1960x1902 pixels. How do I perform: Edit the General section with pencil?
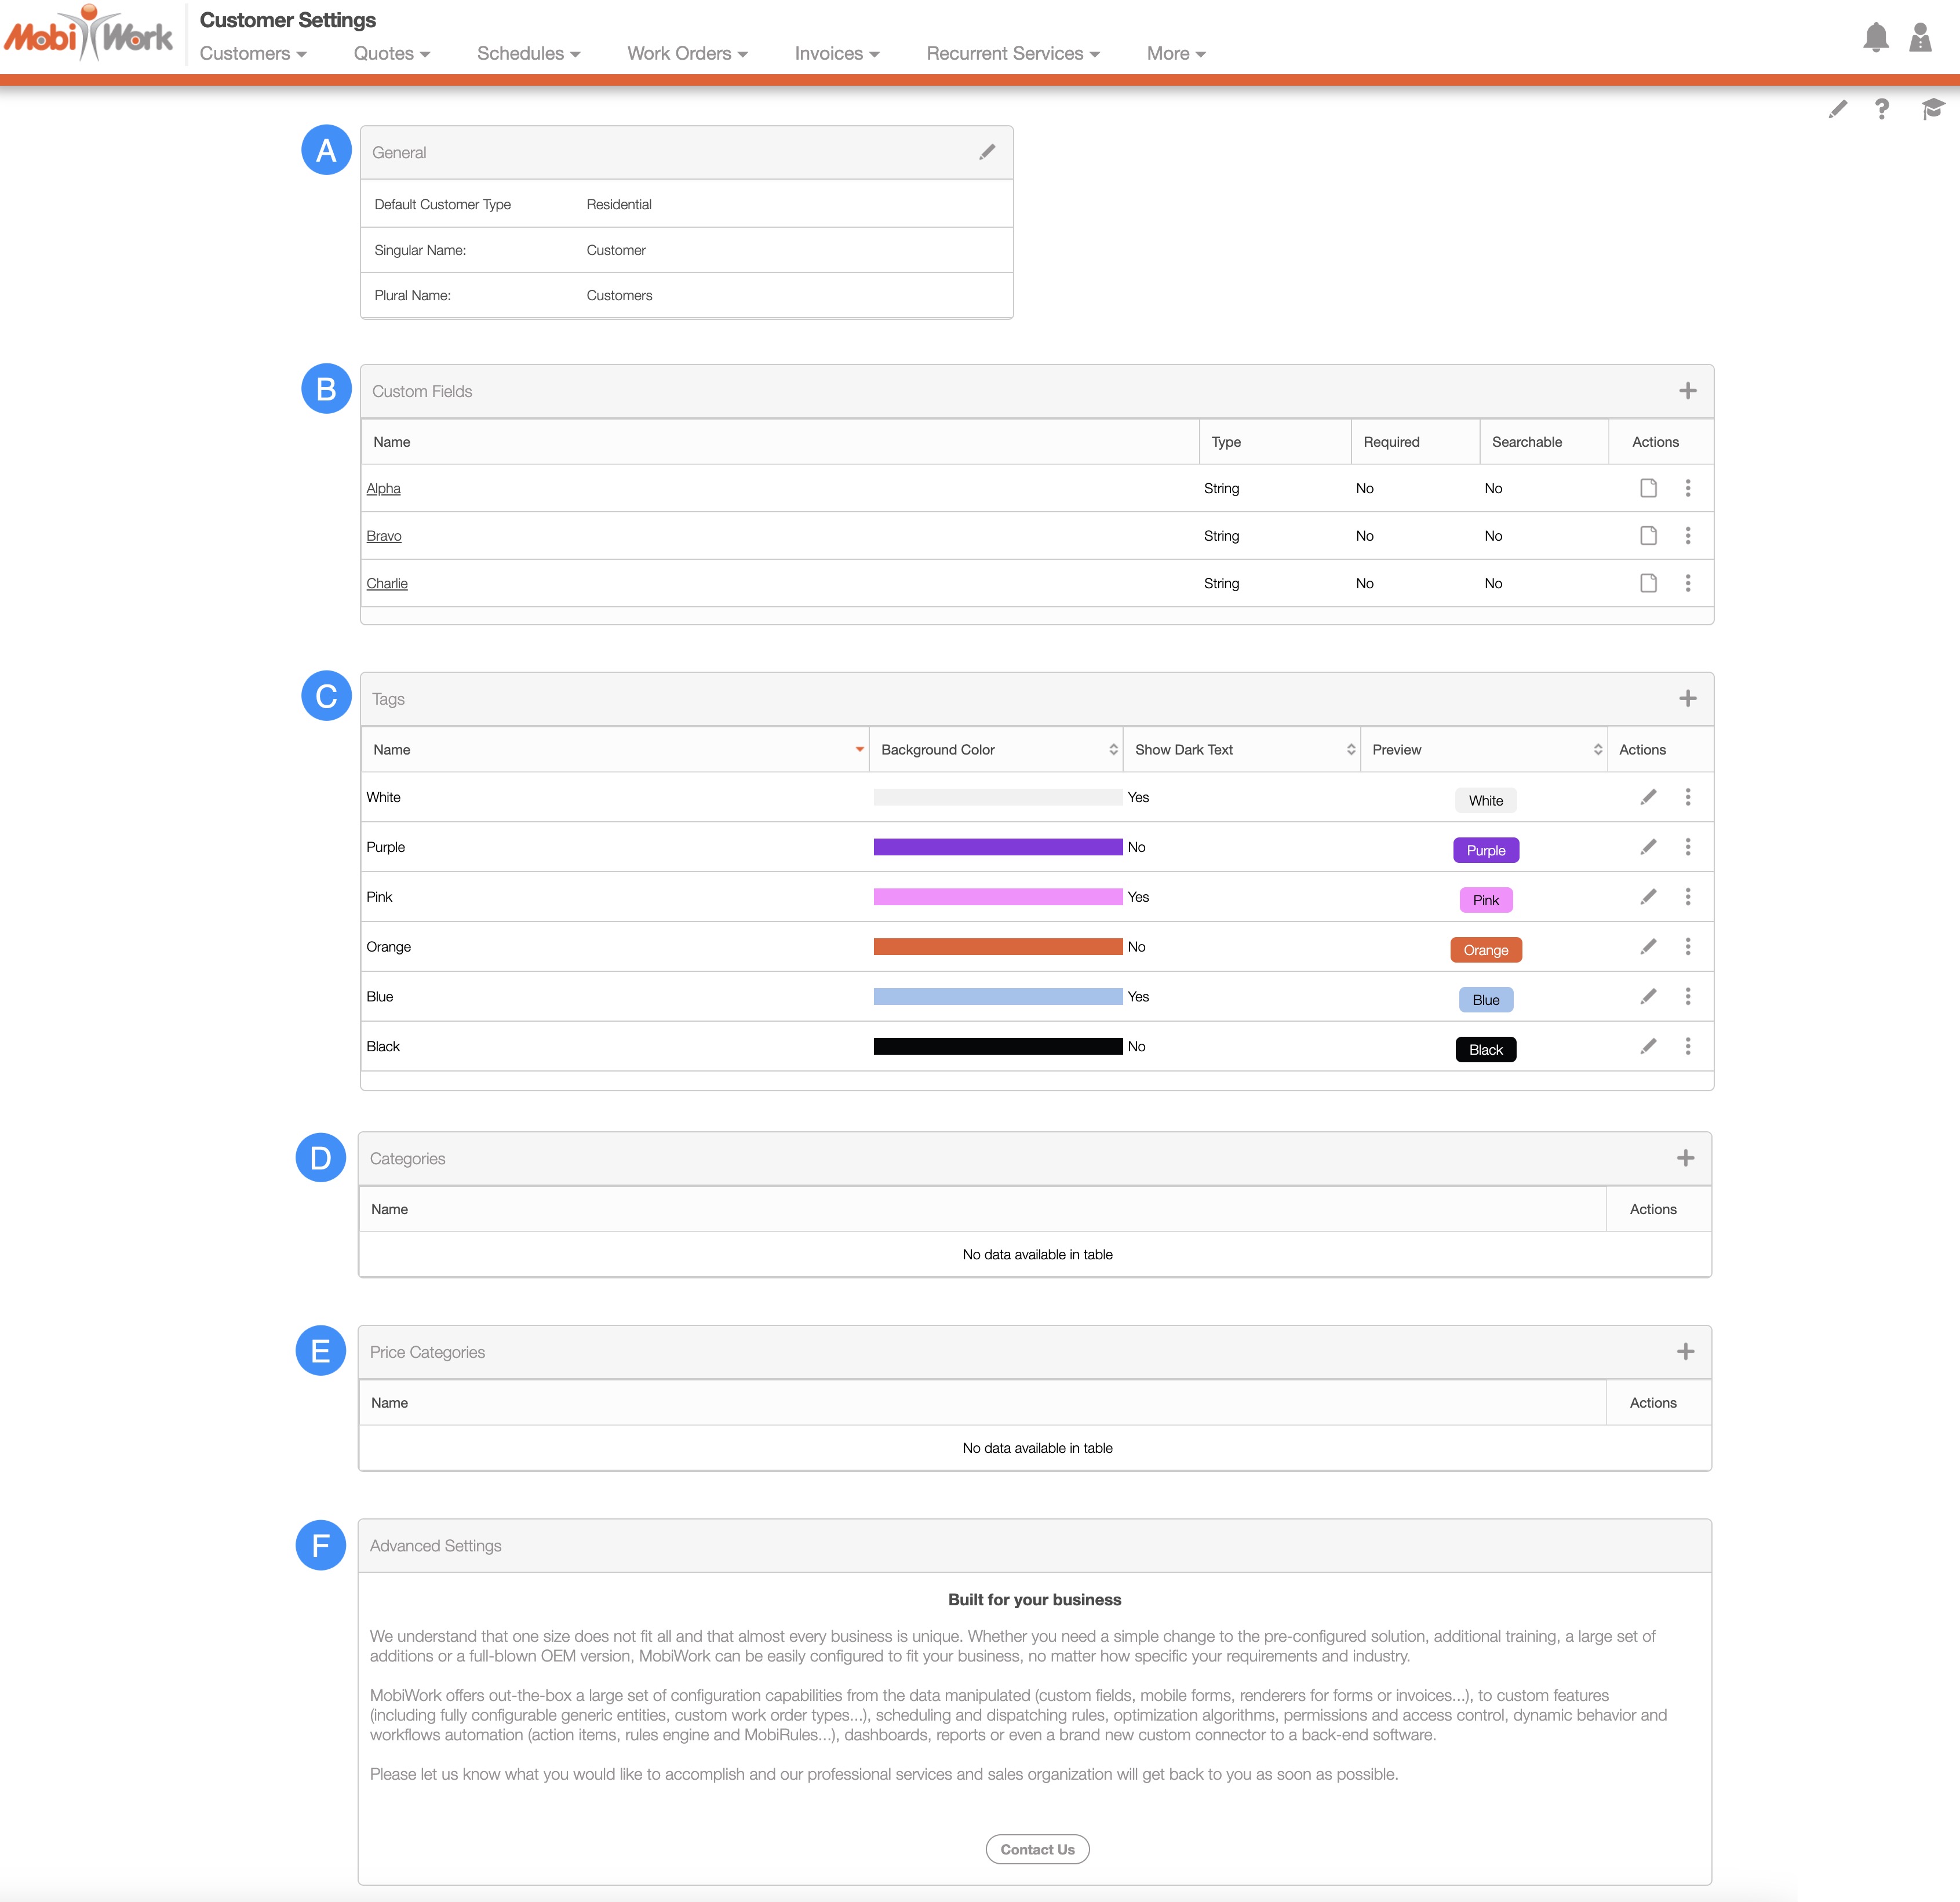point(987,152)
